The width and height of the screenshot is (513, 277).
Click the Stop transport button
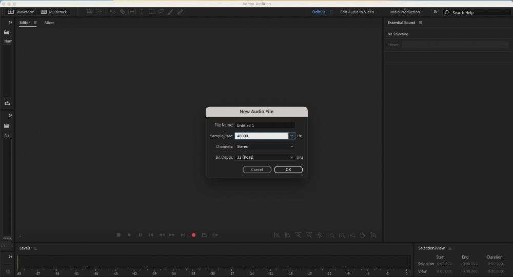[119, 235]
